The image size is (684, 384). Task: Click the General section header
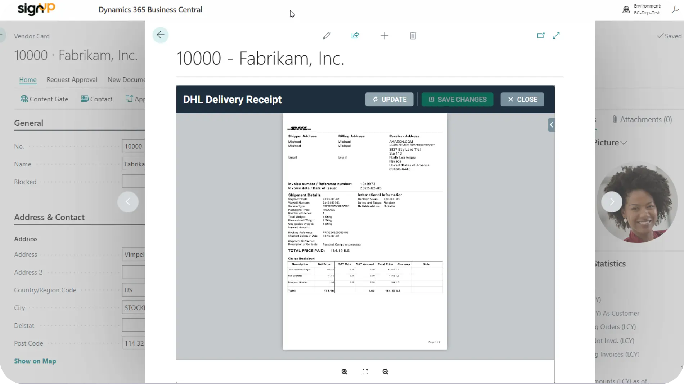(x=28, y=123)
